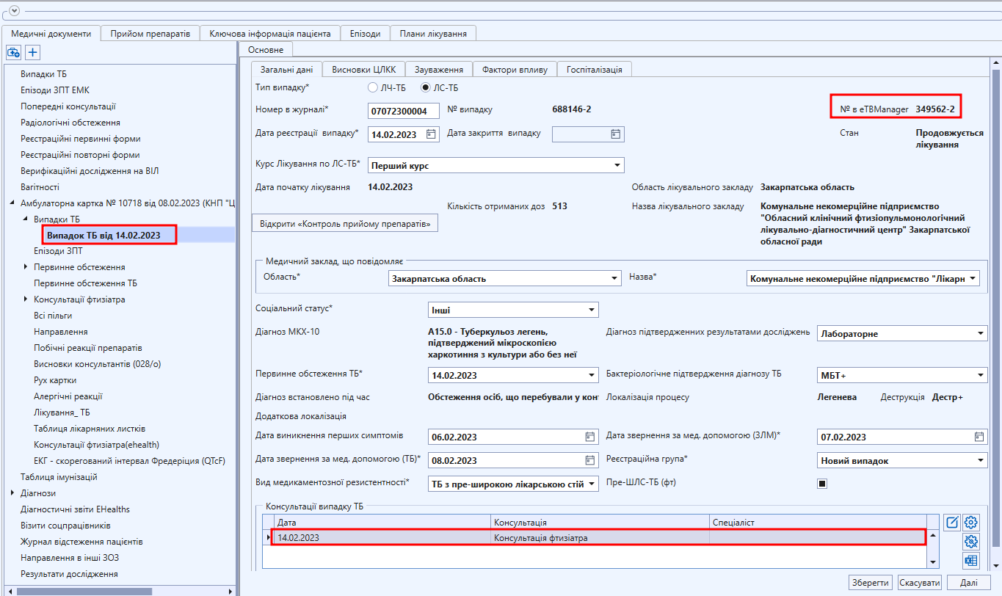Click the Номер в журналі input field
This screenshot has height=596, width=1002.
(404, 111)
